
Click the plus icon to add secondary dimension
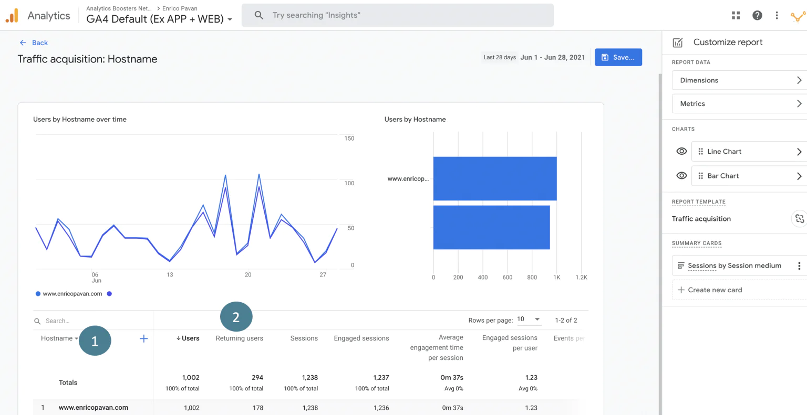click(143, 338)
